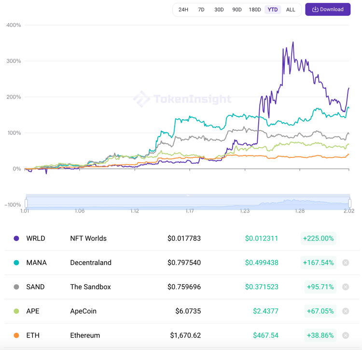Click the green APE legend dot
Screen dimensions: 362x350
point(16,311)
